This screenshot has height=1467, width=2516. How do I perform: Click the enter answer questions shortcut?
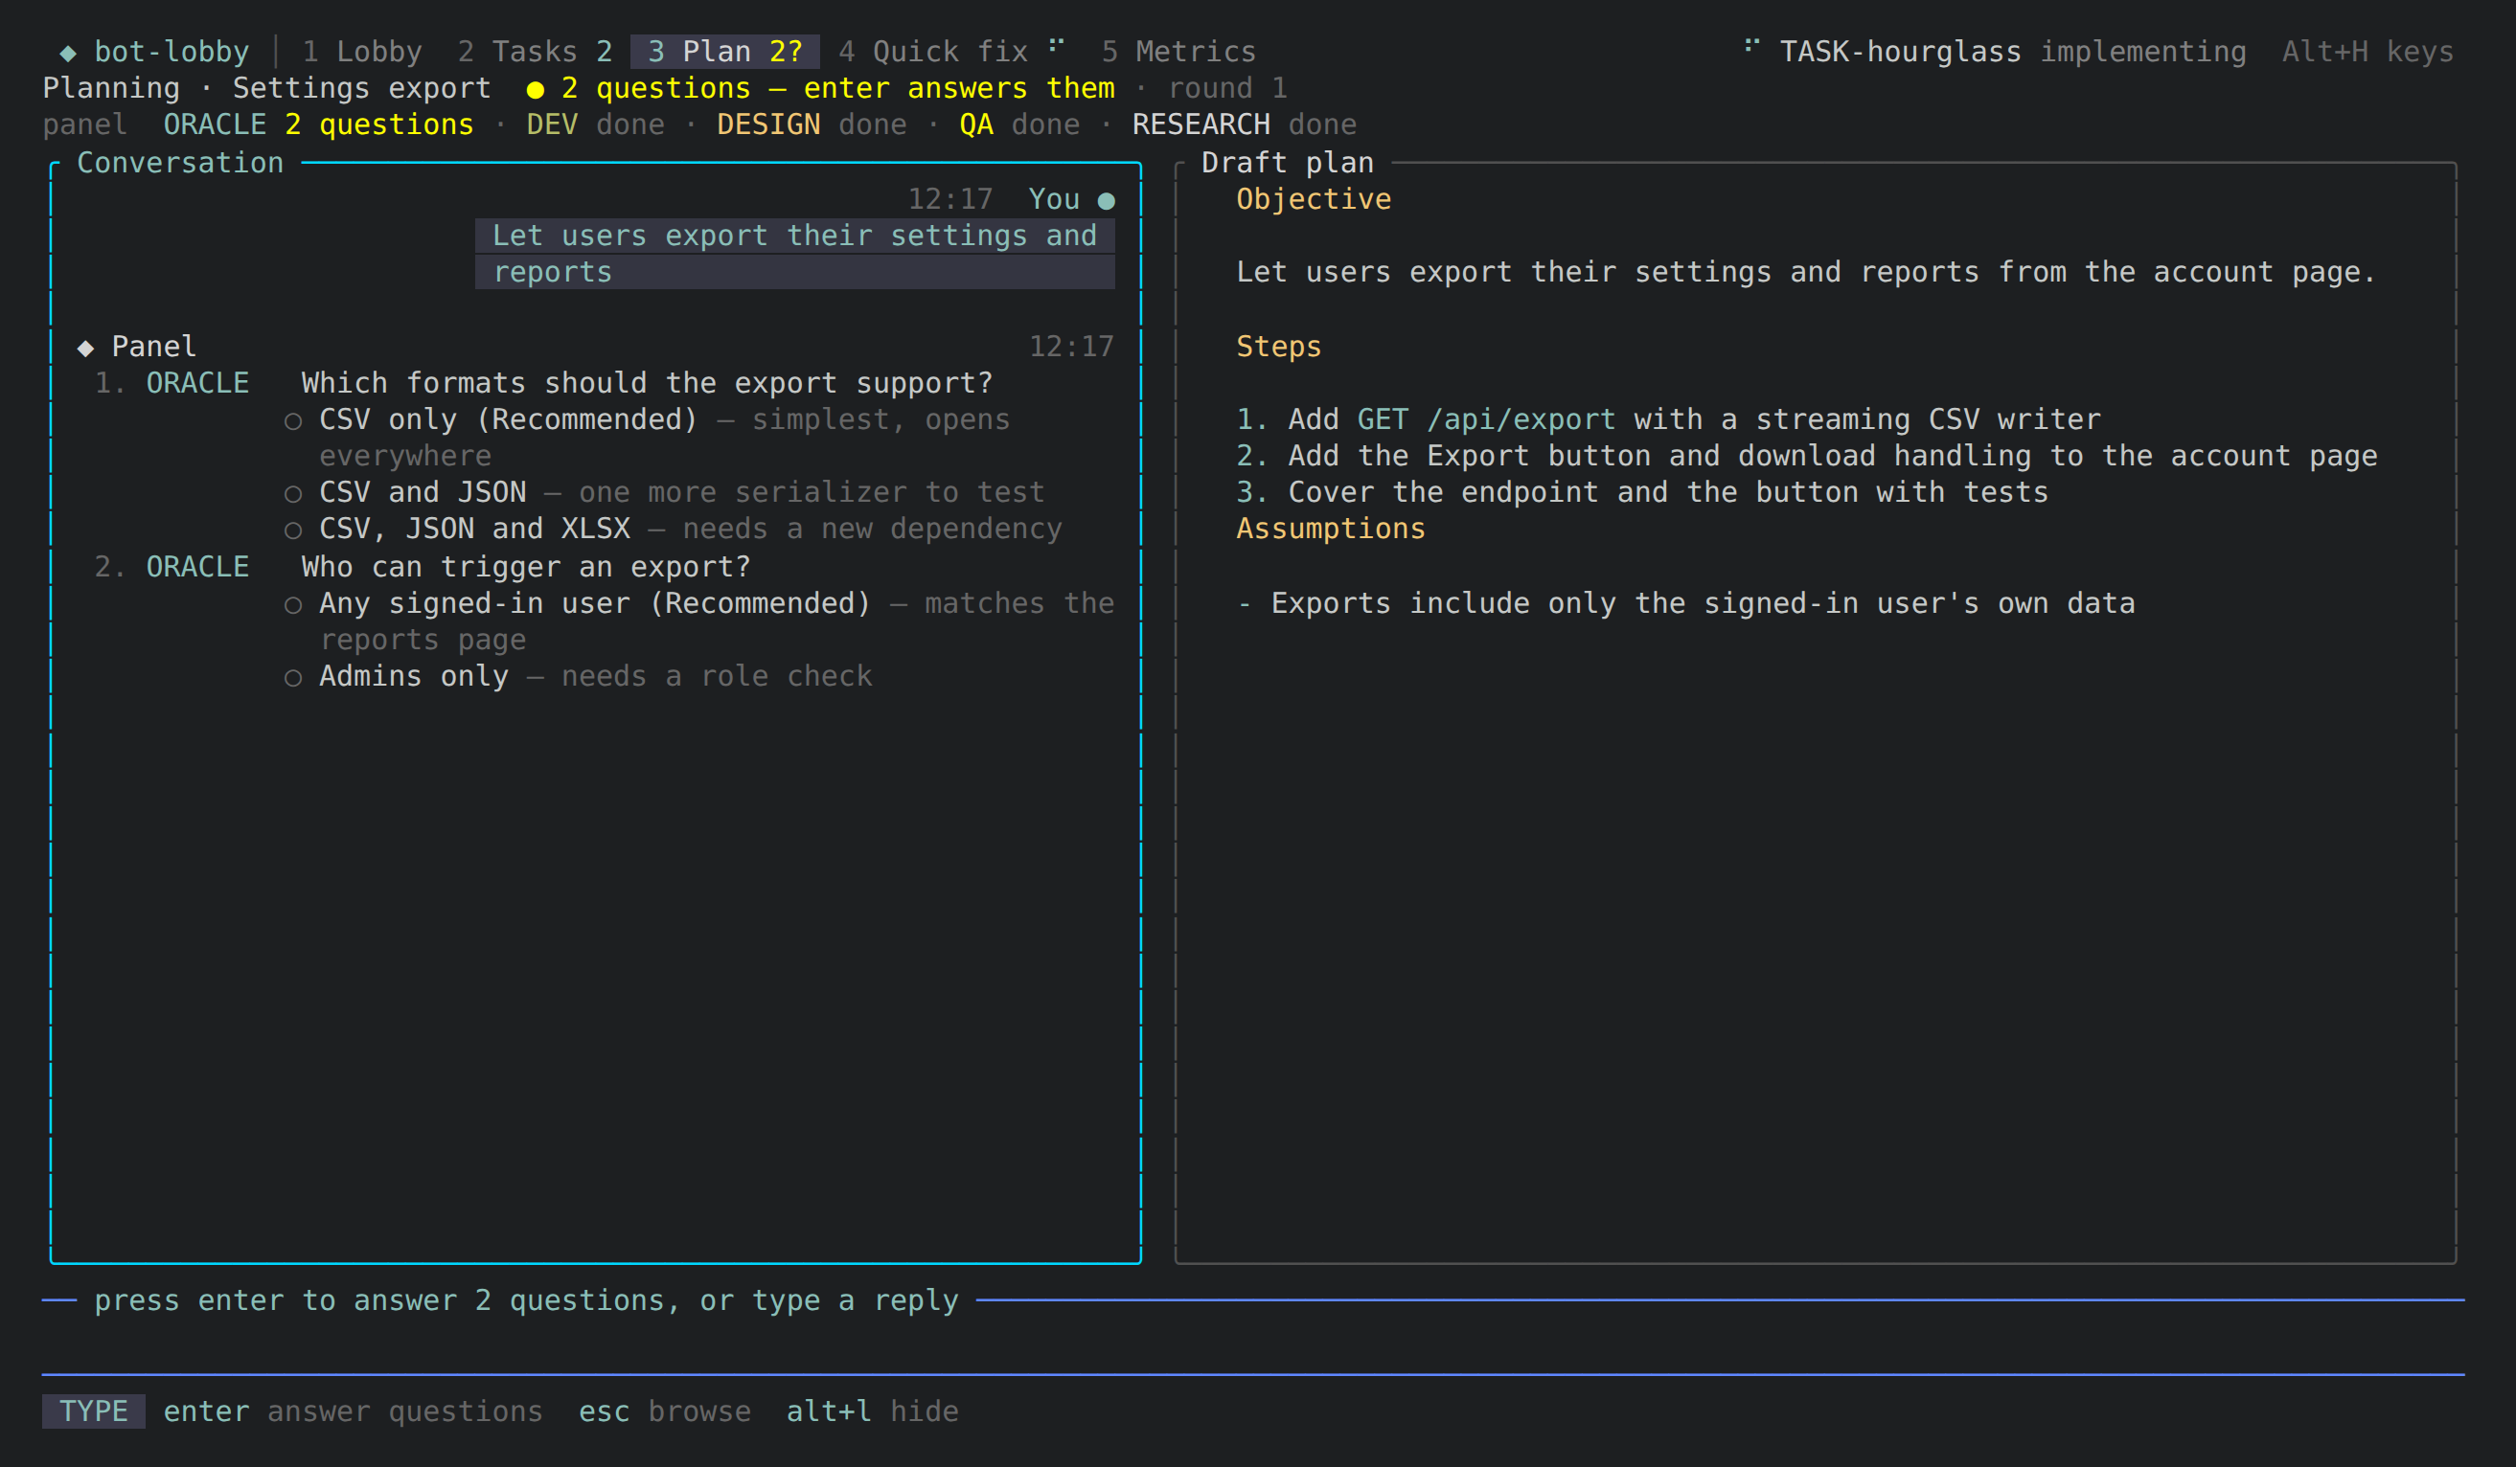pyautogui.click(x=353, y=1411)
